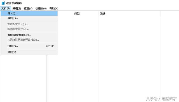
Task: Open the 文件(F) menu
Action: coord(6,8)
